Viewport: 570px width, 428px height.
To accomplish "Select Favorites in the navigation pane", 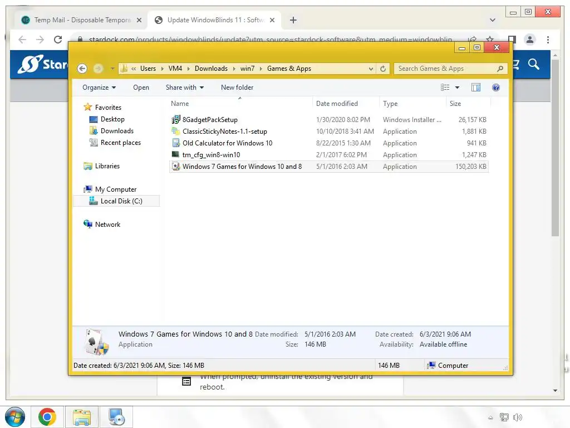I will (108, 108).
